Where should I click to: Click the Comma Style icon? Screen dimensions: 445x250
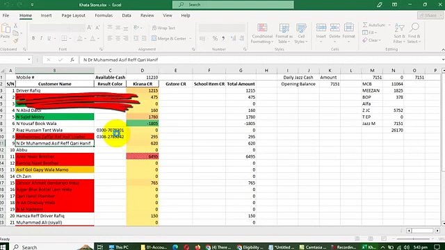(223, 38)
